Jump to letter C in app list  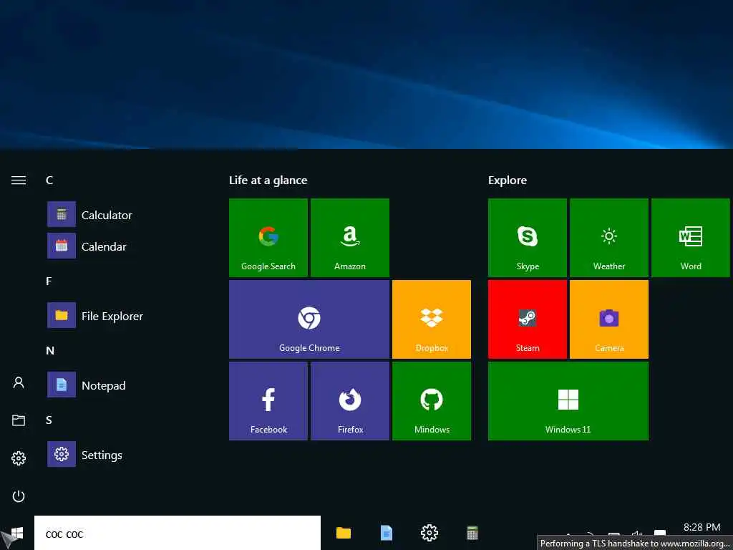(x=49, y=180)
